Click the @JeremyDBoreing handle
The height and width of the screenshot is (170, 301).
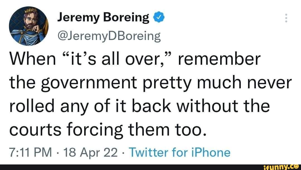click(x=109, y=36)
